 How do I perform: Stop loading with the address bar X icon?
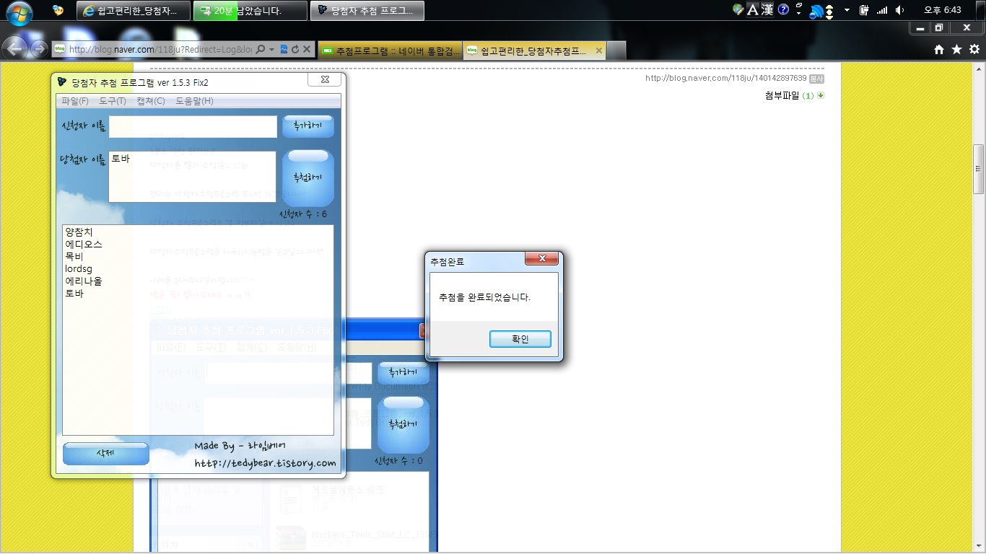(x=307, y=49)
